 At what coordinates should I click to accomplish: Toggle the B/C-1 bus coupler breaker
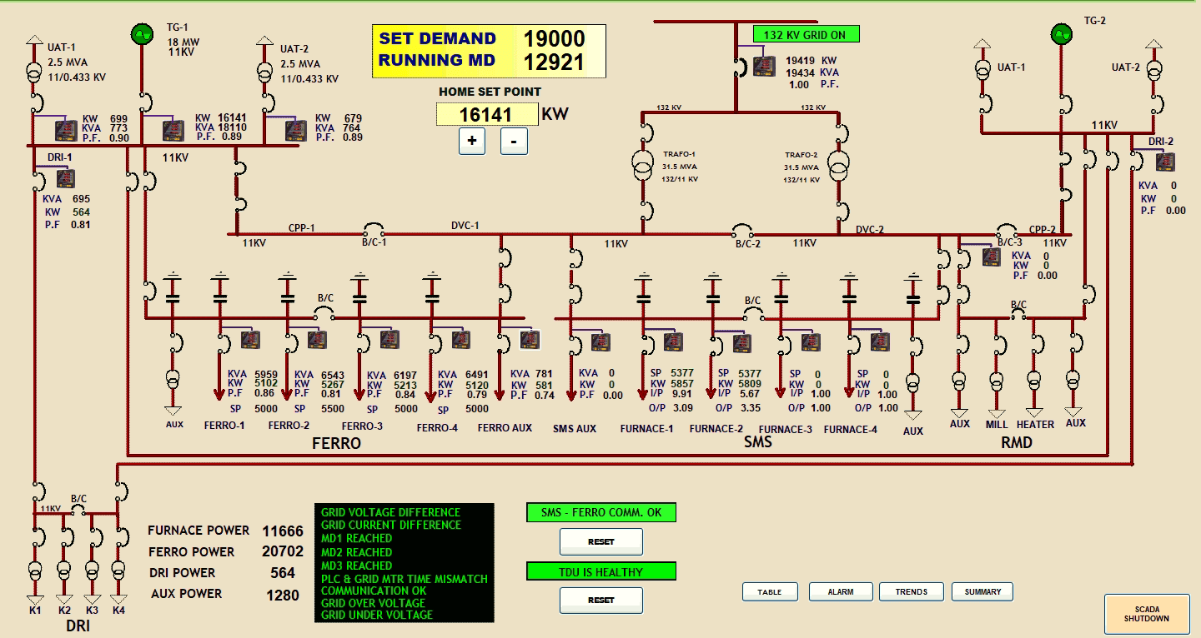click(373, 228)
